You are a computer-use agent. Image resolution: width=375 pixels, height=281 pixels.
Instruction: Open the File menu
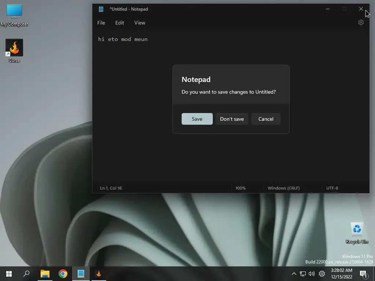pos(101,23)
